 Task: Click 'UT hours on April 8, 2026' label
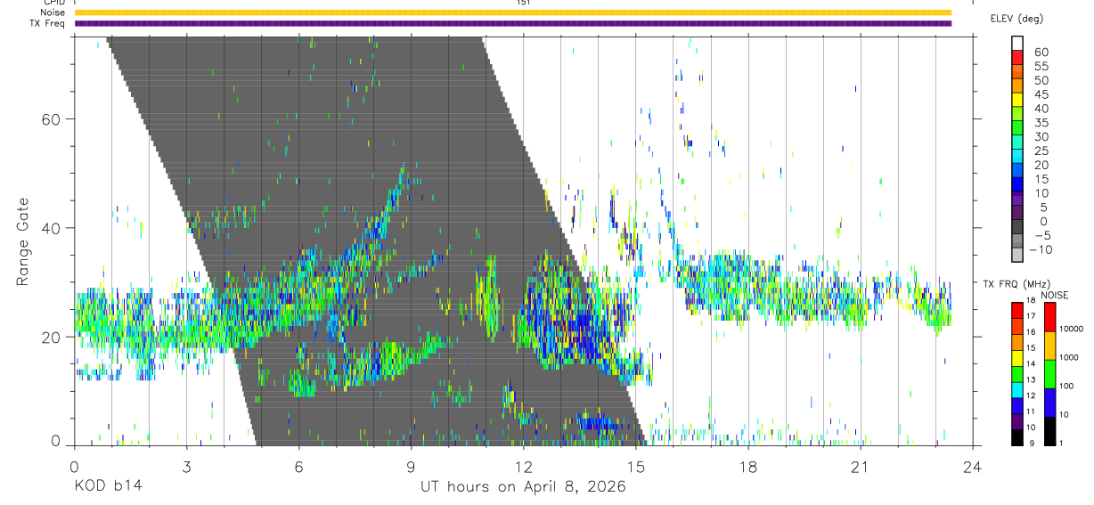pos(523,487)
